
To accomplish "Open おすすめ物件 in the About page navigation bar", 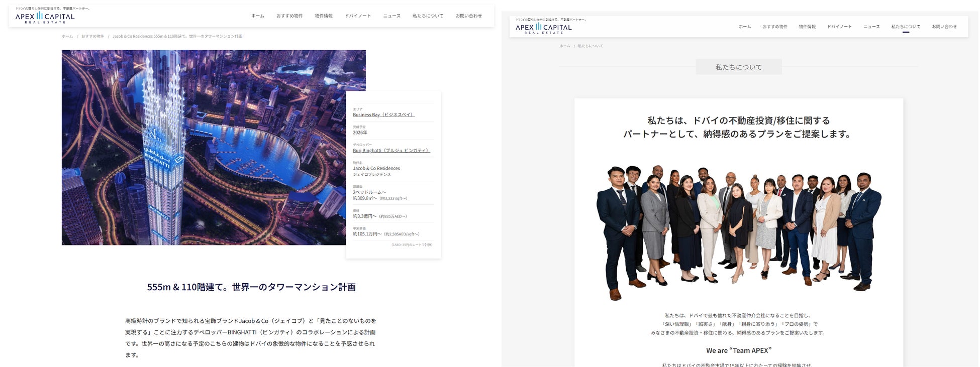I will click(775, 27).
